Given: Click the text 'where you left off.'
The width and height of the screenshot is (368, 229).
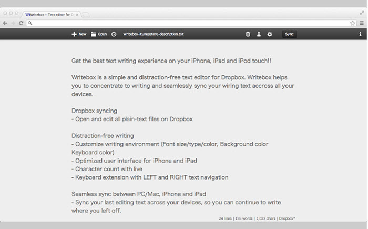Looking at the screenshot, I should tap(96, 211).
